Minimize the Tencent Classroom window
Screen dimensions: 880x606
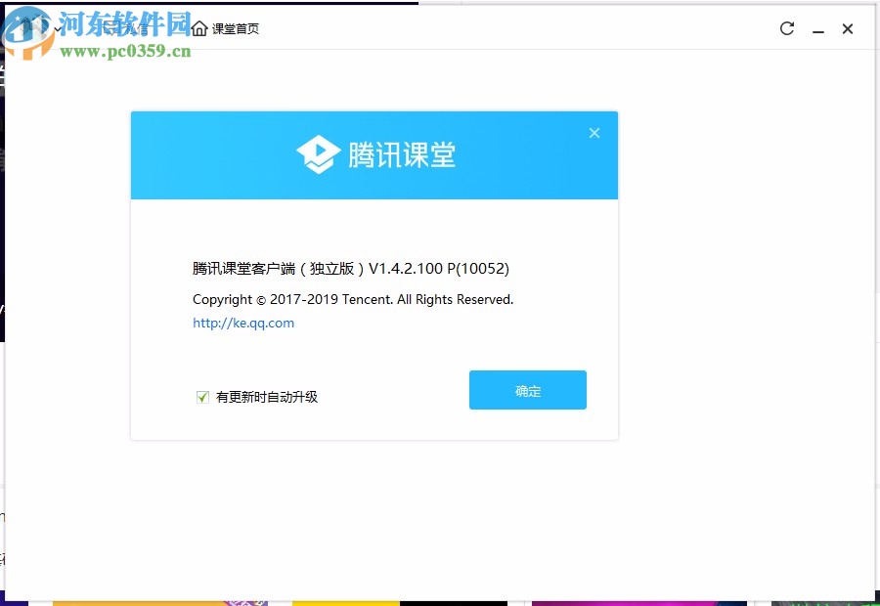pyautogui.click(x=817, y=30)
